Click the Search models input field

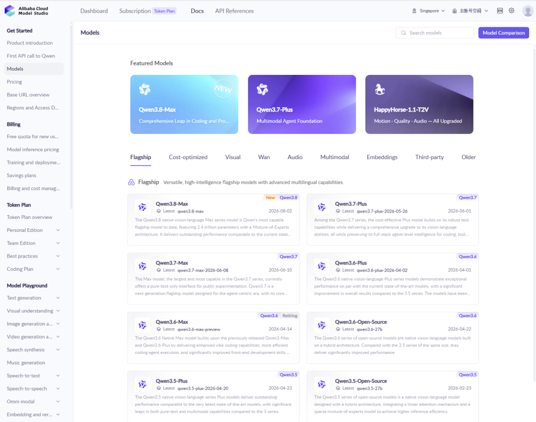click(x=435, y=33)
